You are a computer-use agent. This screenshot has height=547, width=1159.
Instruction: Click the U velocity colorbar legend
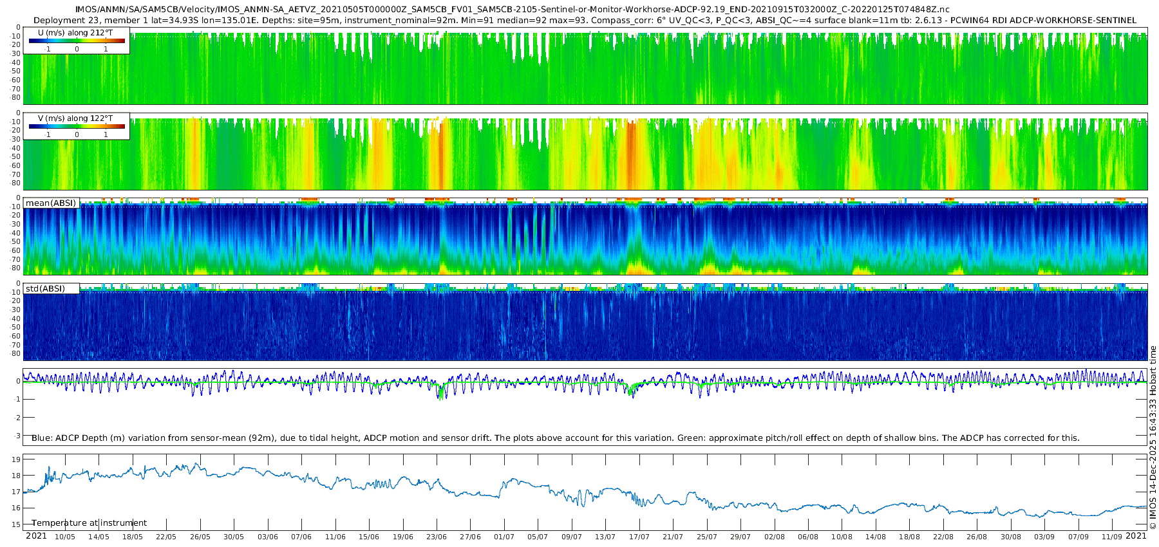pos(77,41)
